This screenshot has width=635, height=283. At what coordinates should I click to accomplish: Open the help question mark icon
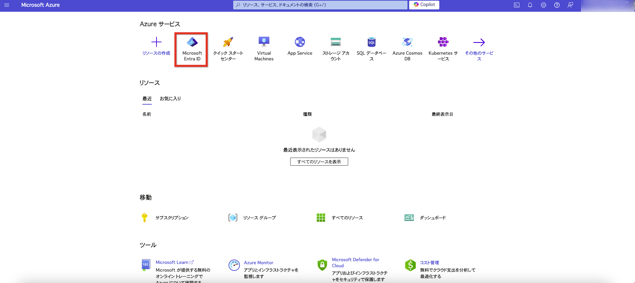point(557,5)
